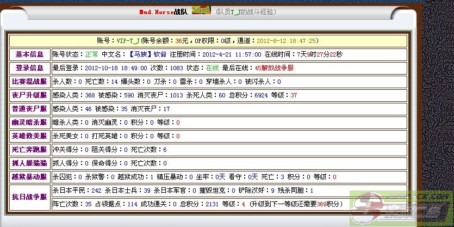Open the 基本信息 section label
The image size is (454, 227).
(29, 54)
